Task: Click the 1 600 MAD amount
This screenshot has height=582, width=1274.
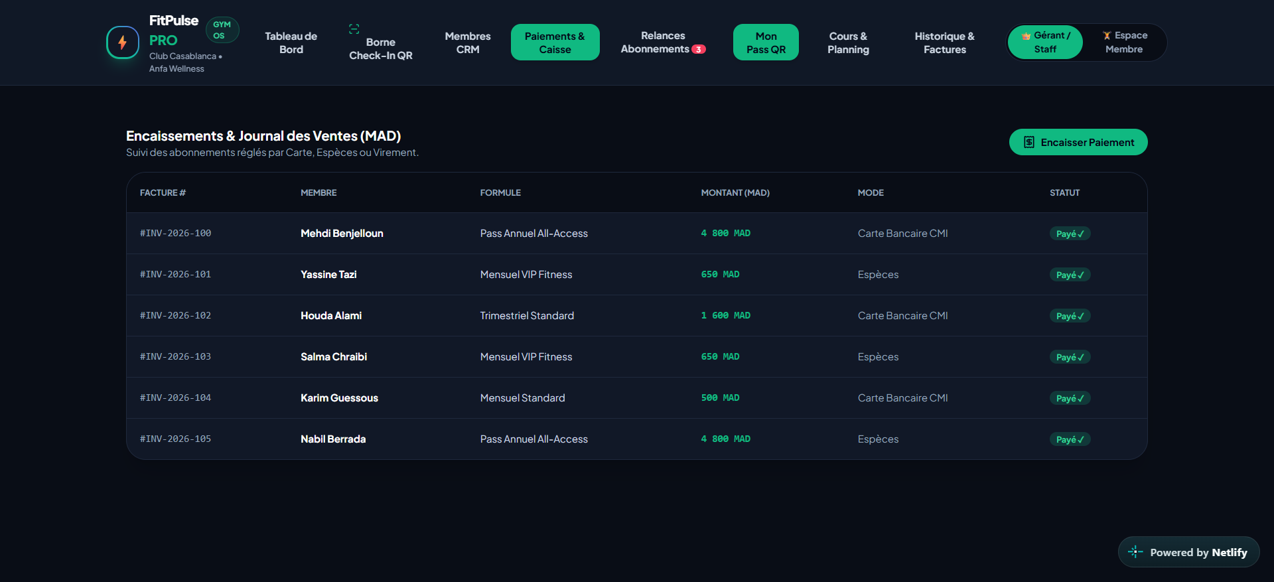Action: tap(726, 316)
